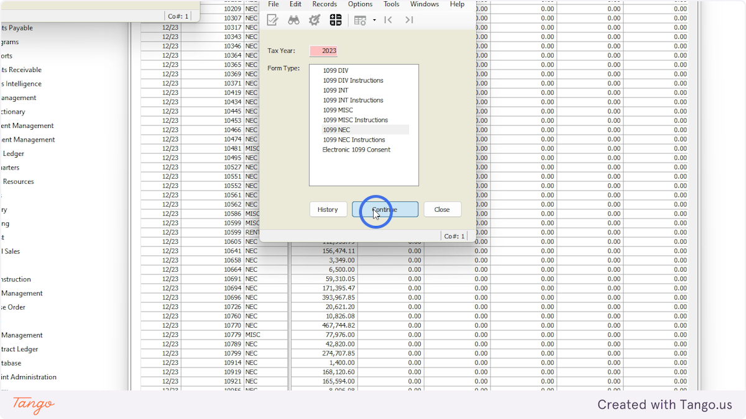Expand the grid settings dropdown arrow
The image size is (746, 419).
click(x=374, y=20)
